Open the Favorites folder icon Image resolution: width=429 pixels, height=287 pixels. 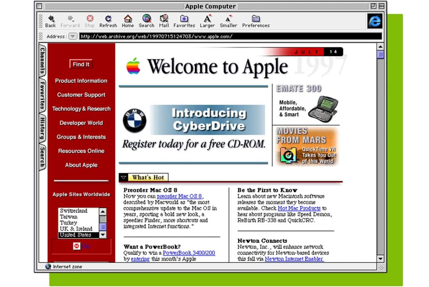(x=184, y=18)
